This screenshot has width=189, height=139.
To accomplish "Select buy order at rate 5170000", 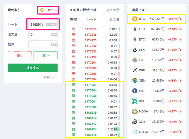I will point(95,107).
